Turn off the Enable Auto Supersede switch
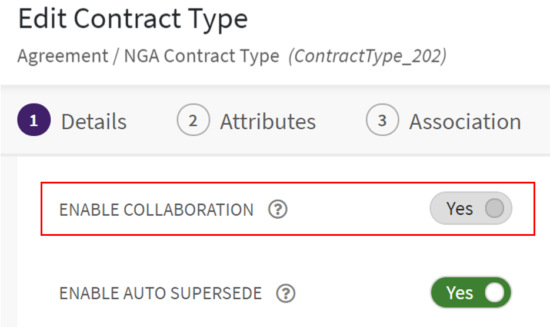 [471, 293]
